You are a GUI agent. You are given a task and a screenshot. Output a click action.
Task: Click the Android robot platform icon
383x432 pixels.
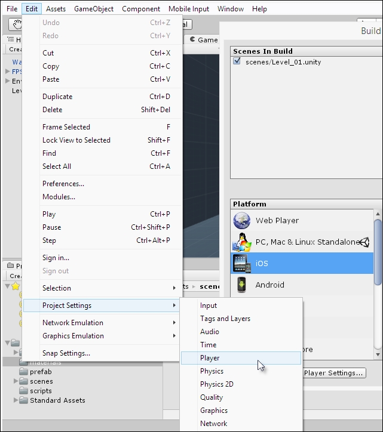242,285
